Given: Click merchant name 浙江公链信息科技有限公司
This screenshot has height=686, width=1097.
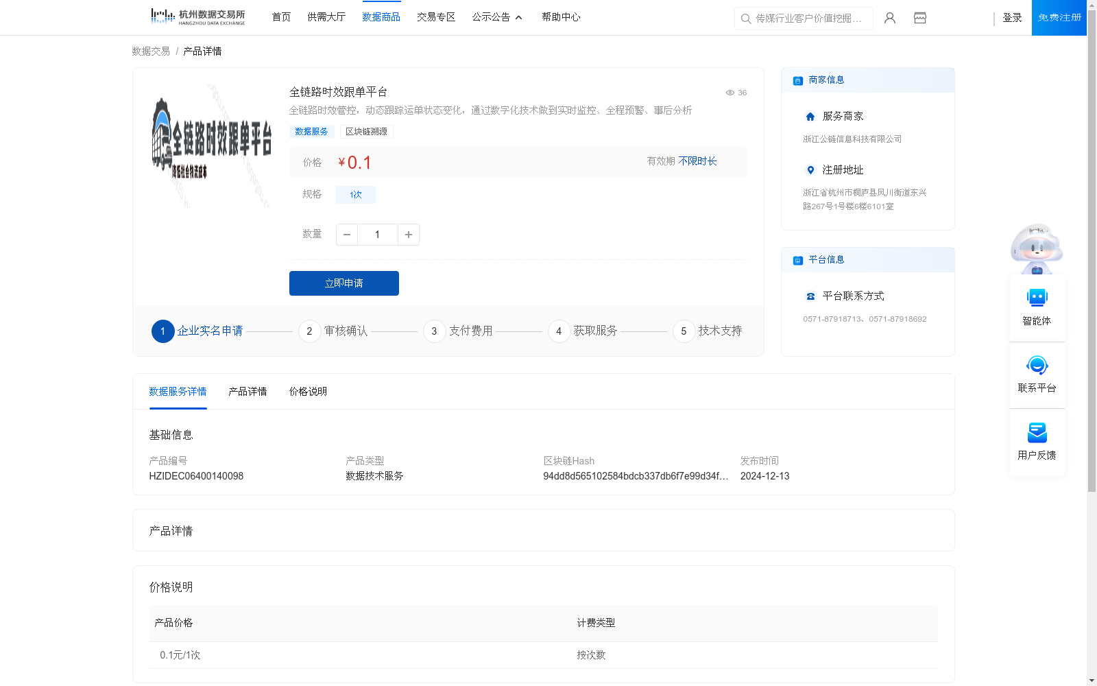Looking at the screenshot, I should click(x=852, y=139).
